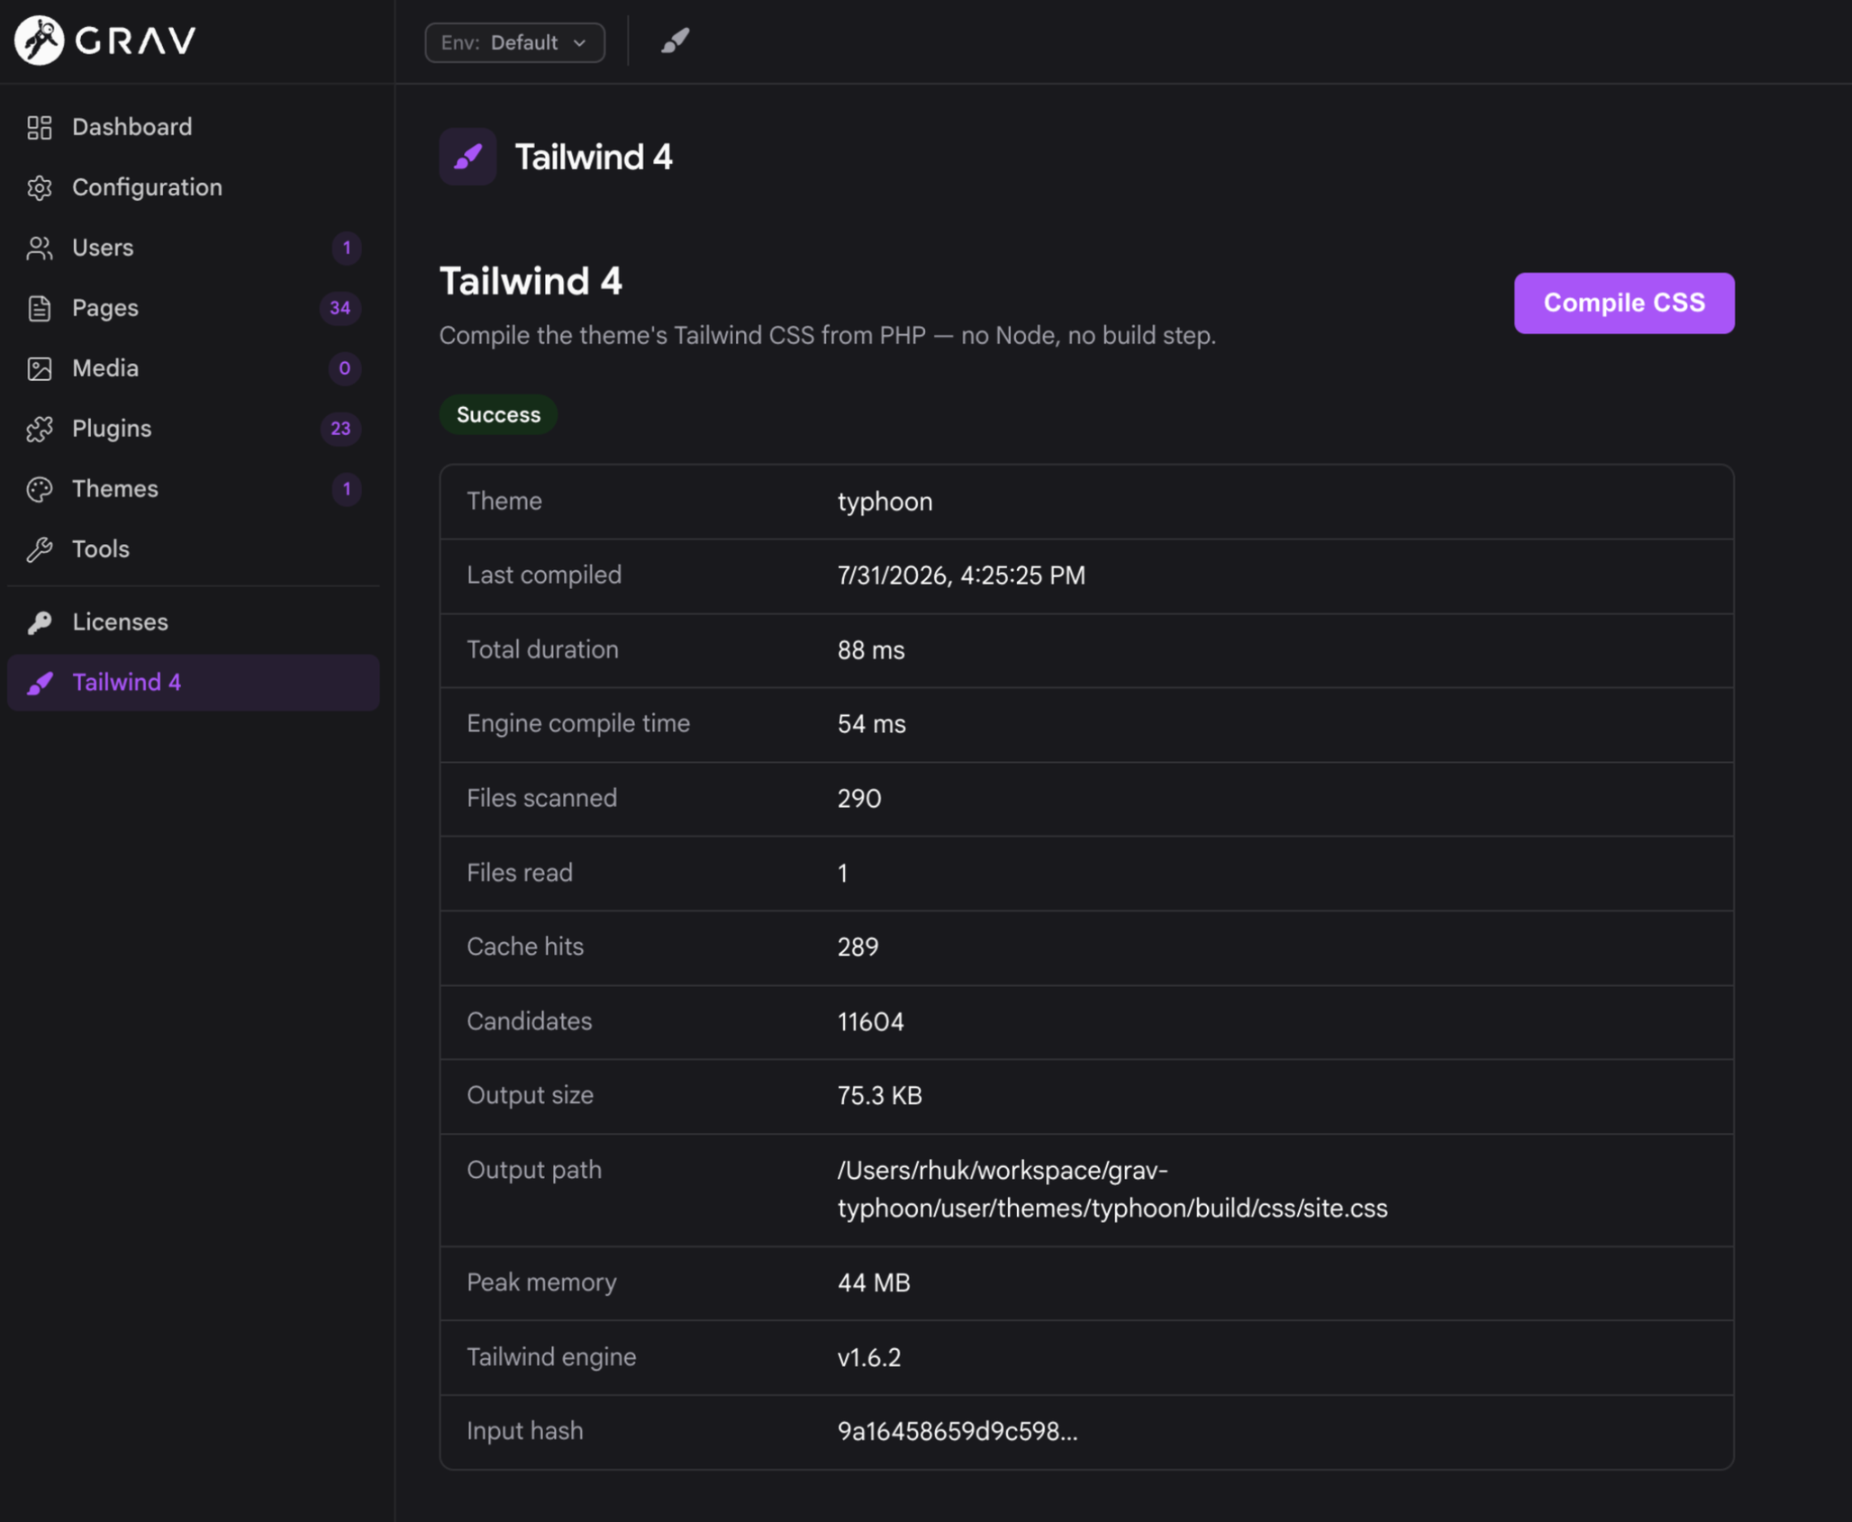Screen dimensions: 1852x1522
Task: Click the green Success status badge
Action: [498, 414]
